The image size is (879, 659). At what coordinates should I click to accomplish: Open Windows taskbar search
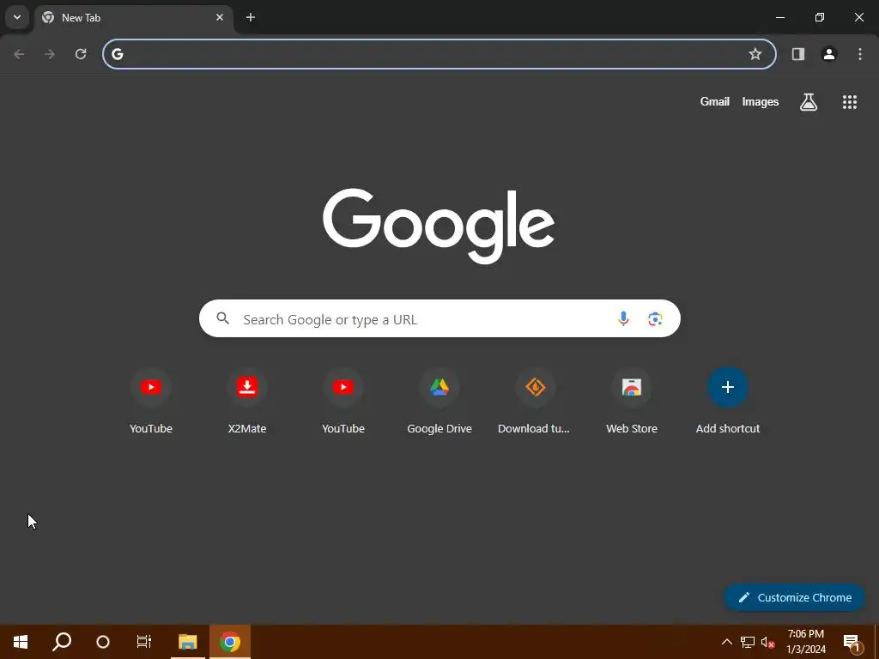tap(62, 642)
